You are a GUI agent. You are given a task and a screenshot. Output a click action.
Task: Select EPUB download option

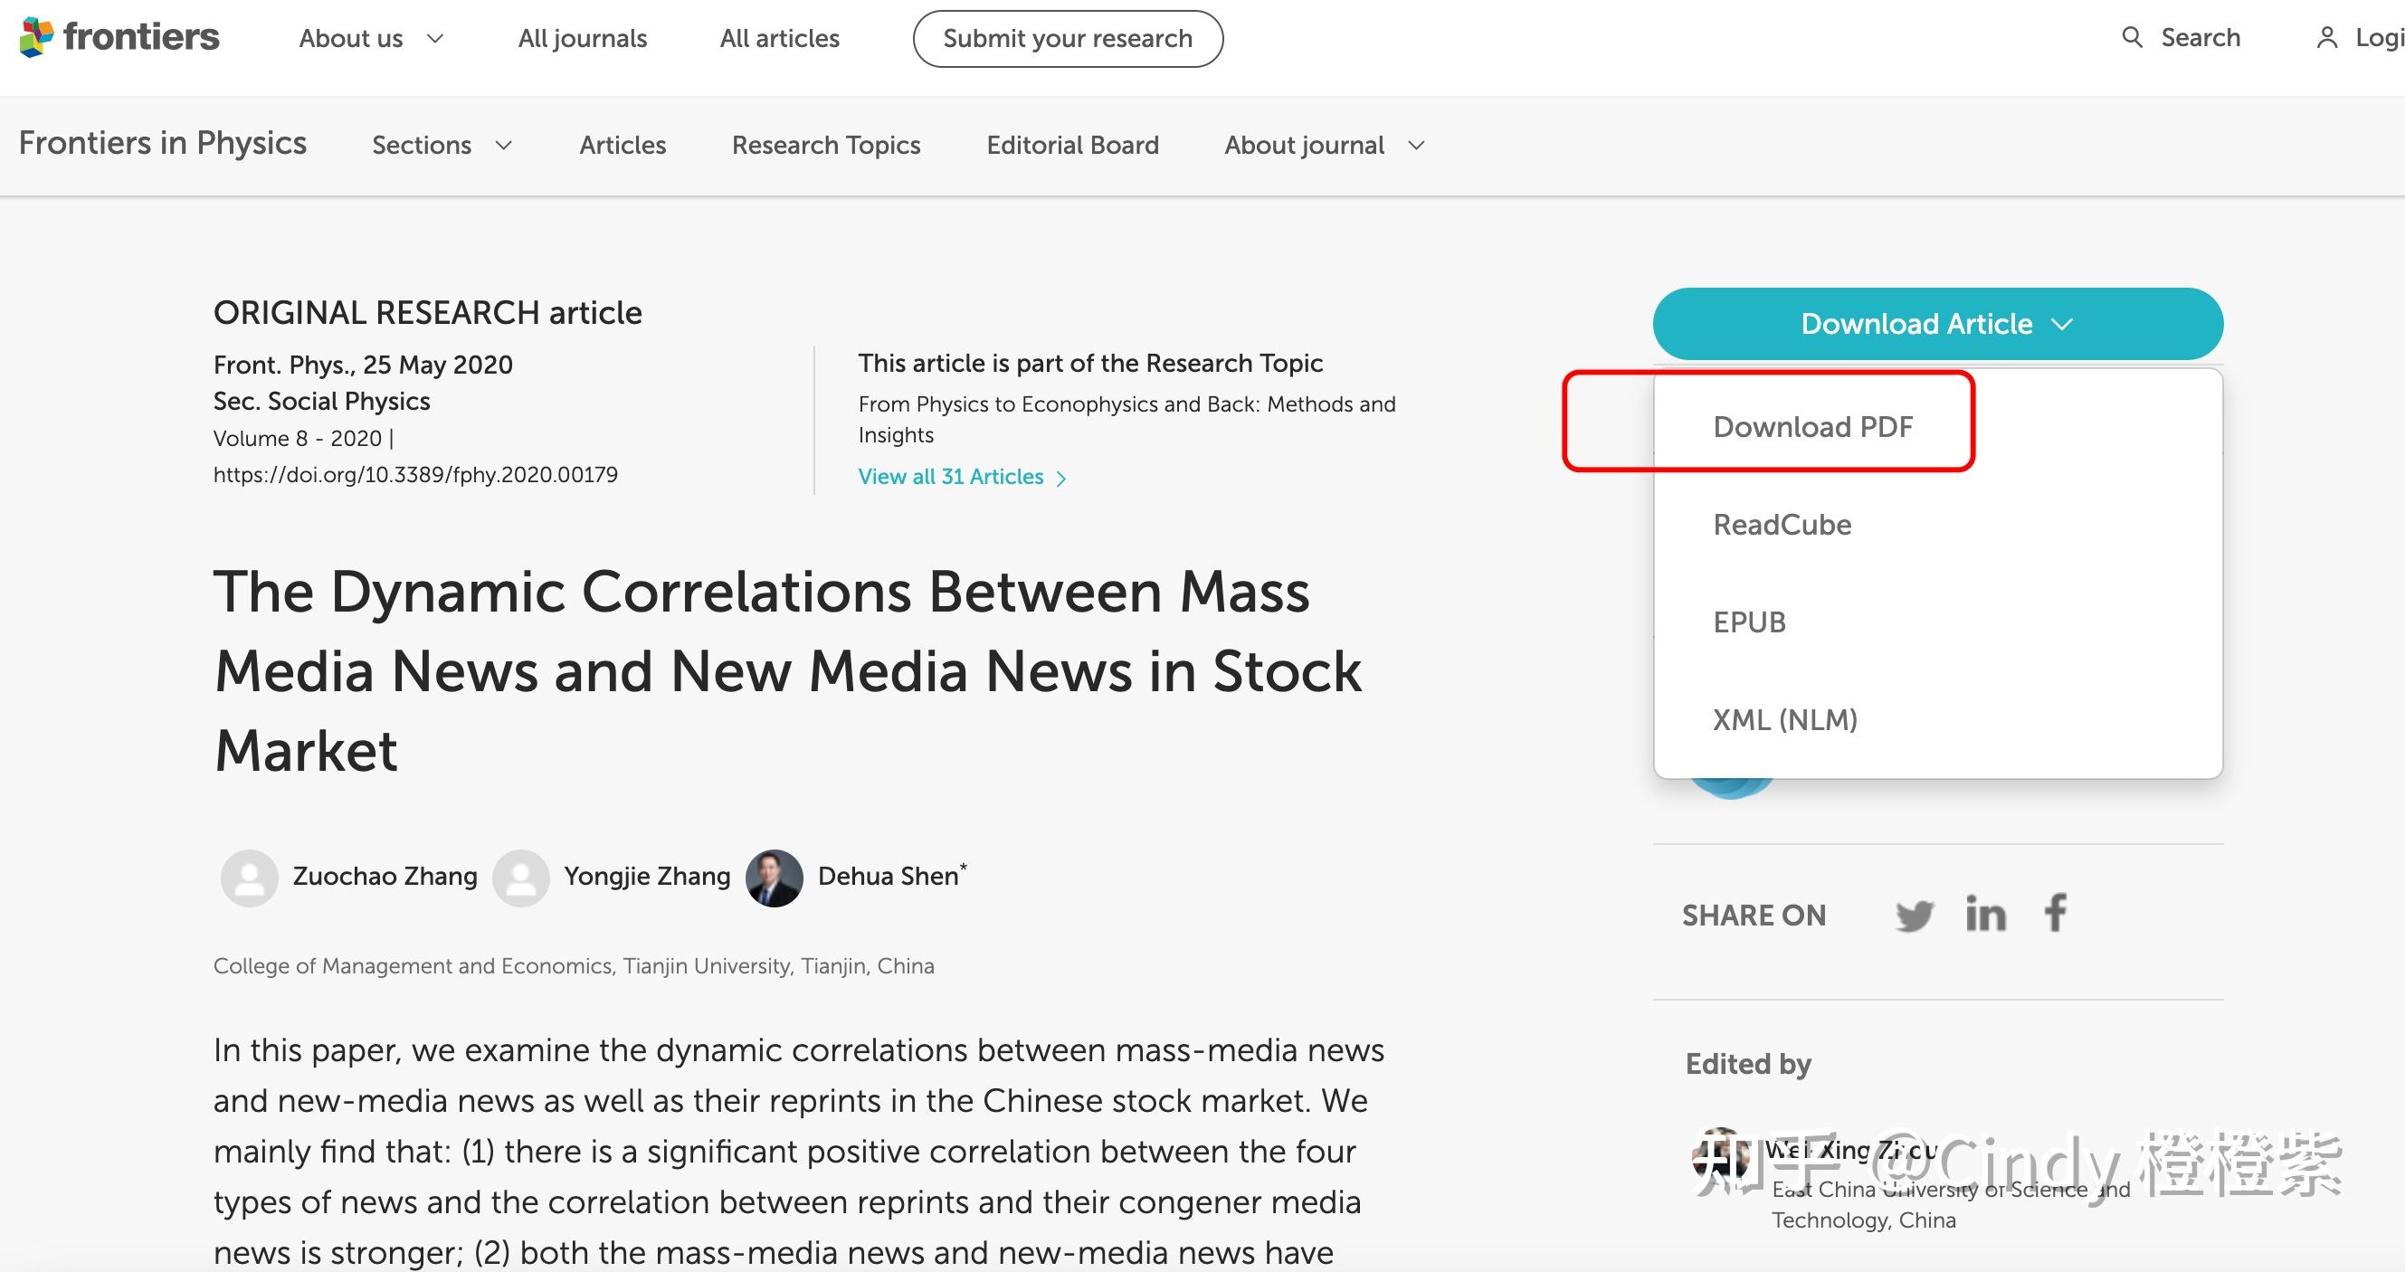click(x=1749, y=622)
